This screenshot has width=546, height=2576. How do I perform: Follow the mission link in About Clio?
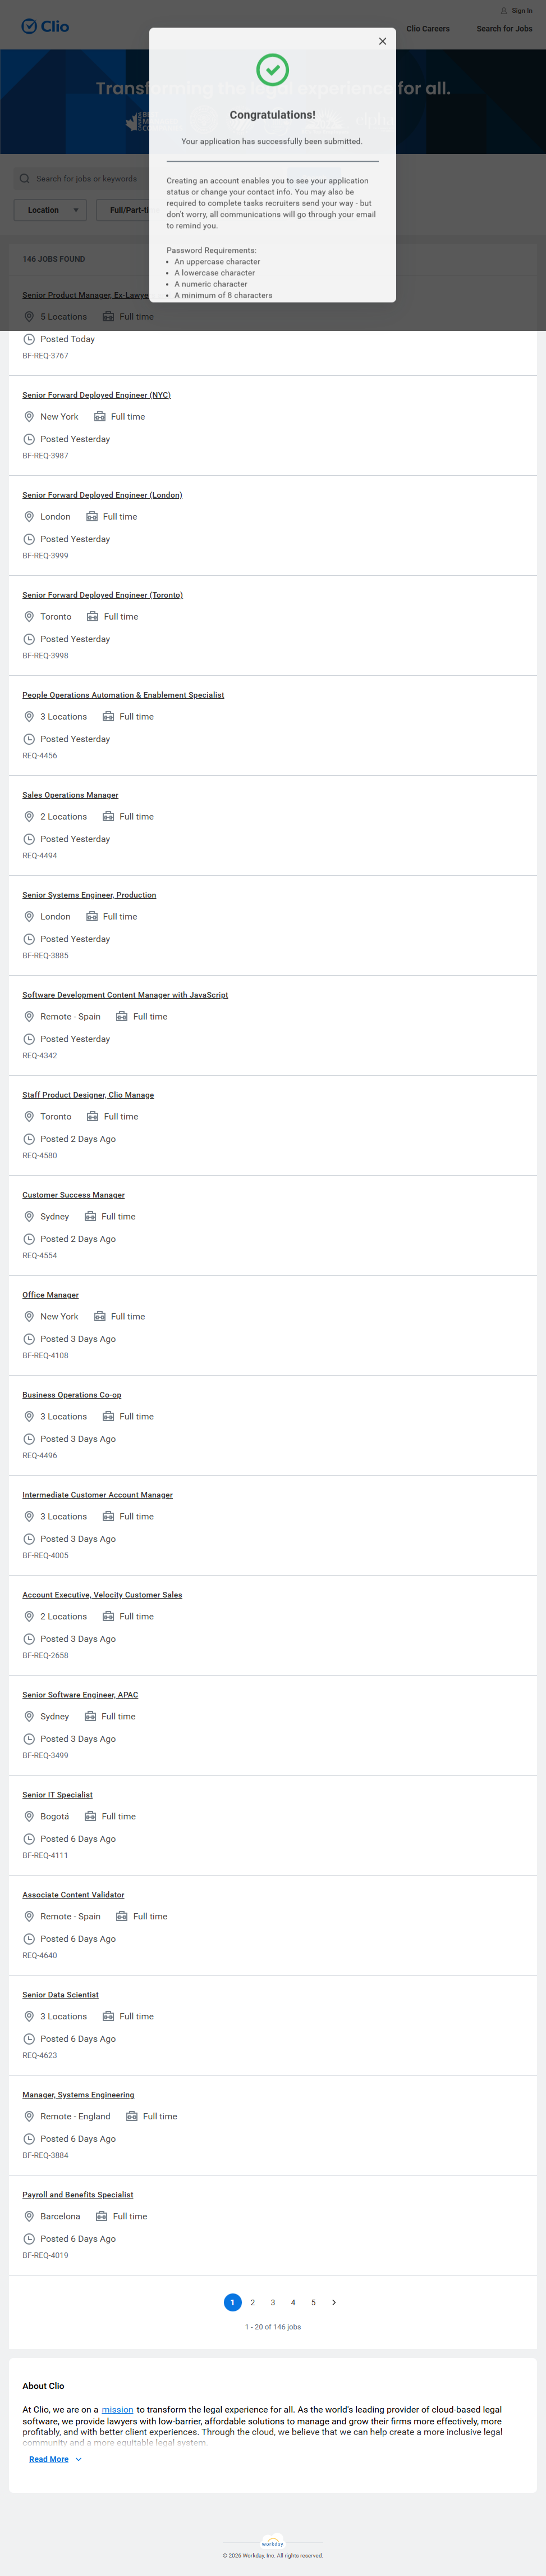point(118,2410)
